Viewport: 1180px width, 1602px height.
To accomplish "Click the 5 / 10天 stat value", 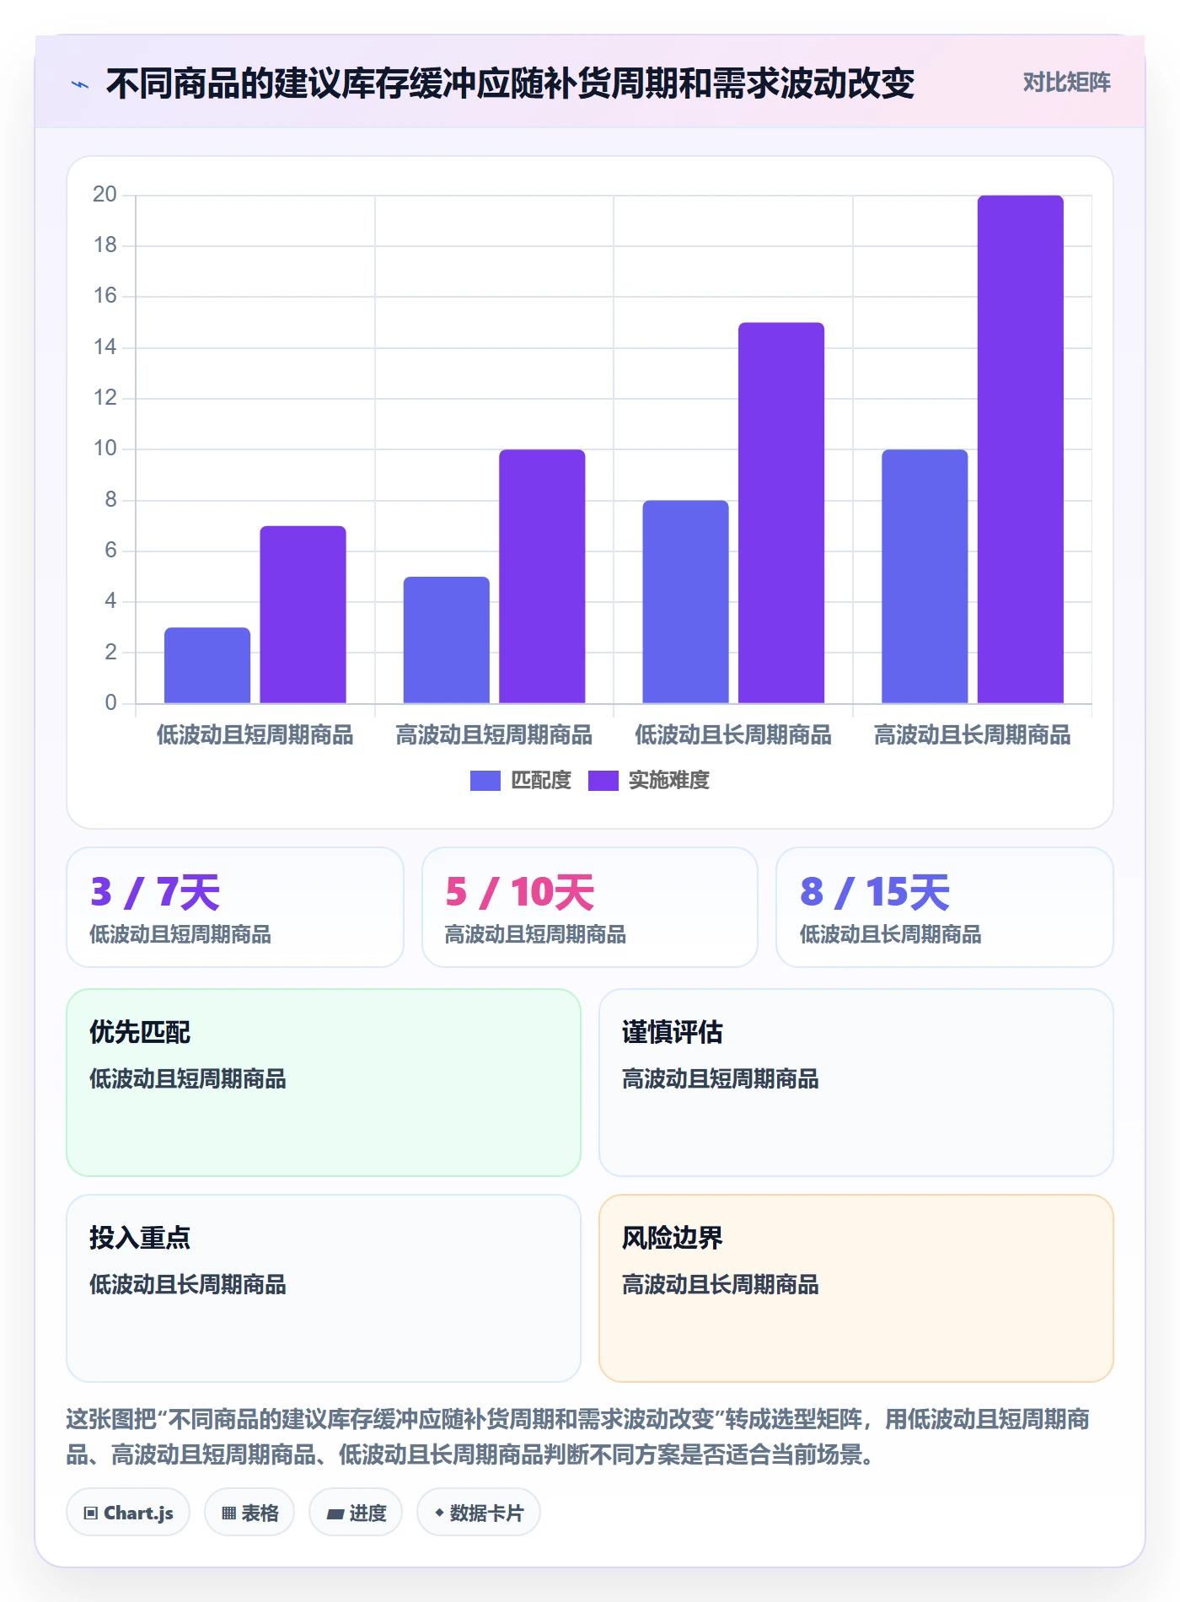I will tap(520, 892).
